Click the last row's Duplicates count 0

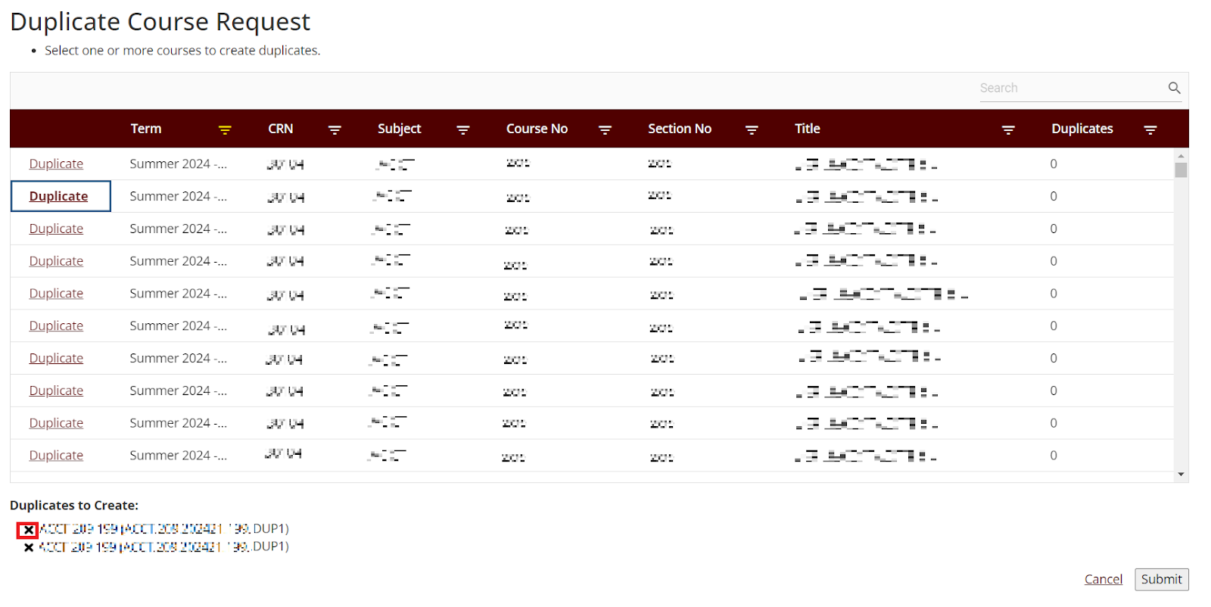coord(1054,456)
